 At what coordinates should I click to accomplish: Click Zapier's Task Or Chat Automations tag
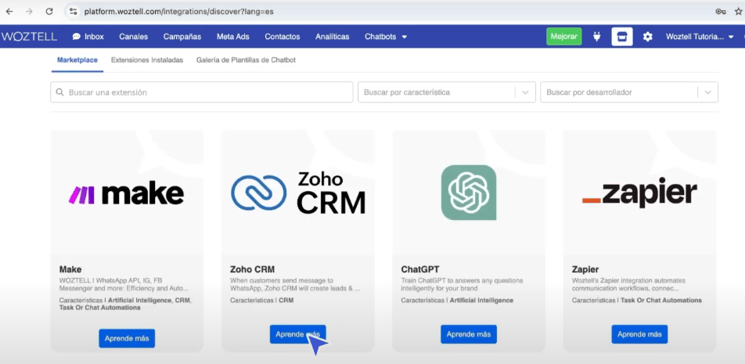pyautogui.click(x=661, y=301)
